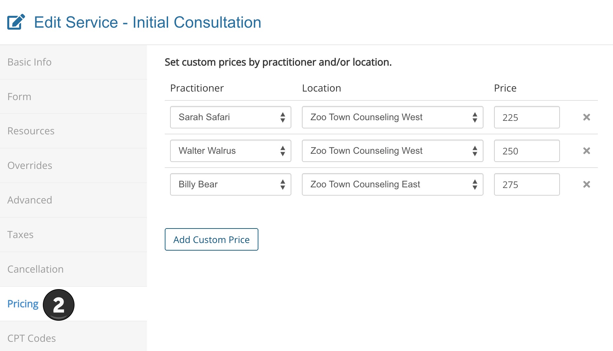The height and width of the screenshot is (351, 613).
Task: Switch to the Basic Info tab
Action: (x=29, y=62)
